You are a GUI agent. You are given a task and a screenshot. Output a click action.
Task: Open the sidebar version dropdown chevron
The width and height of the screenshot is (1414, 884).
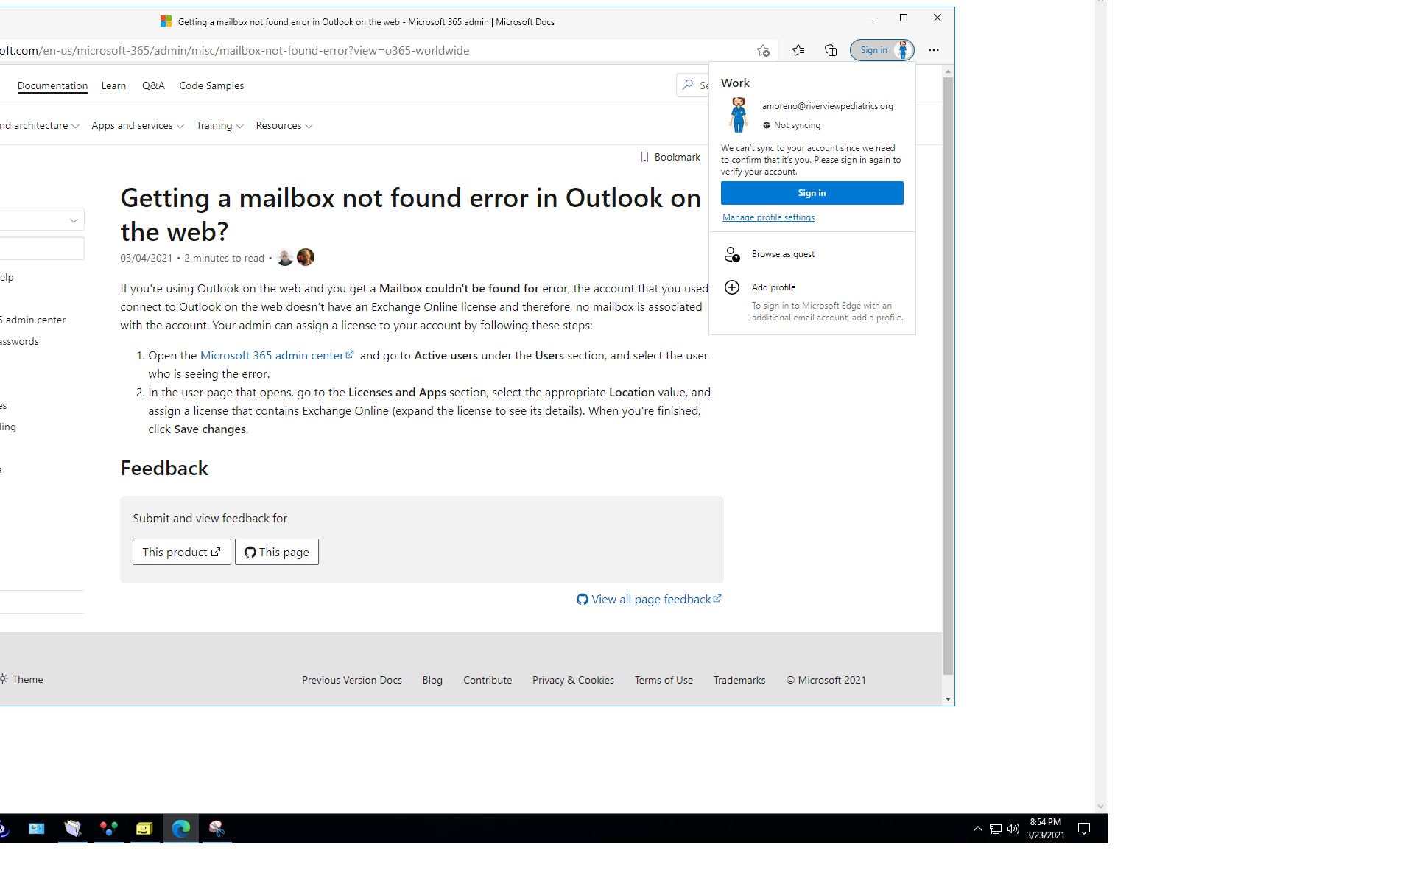pyautogui.click(x=74, y=220)
